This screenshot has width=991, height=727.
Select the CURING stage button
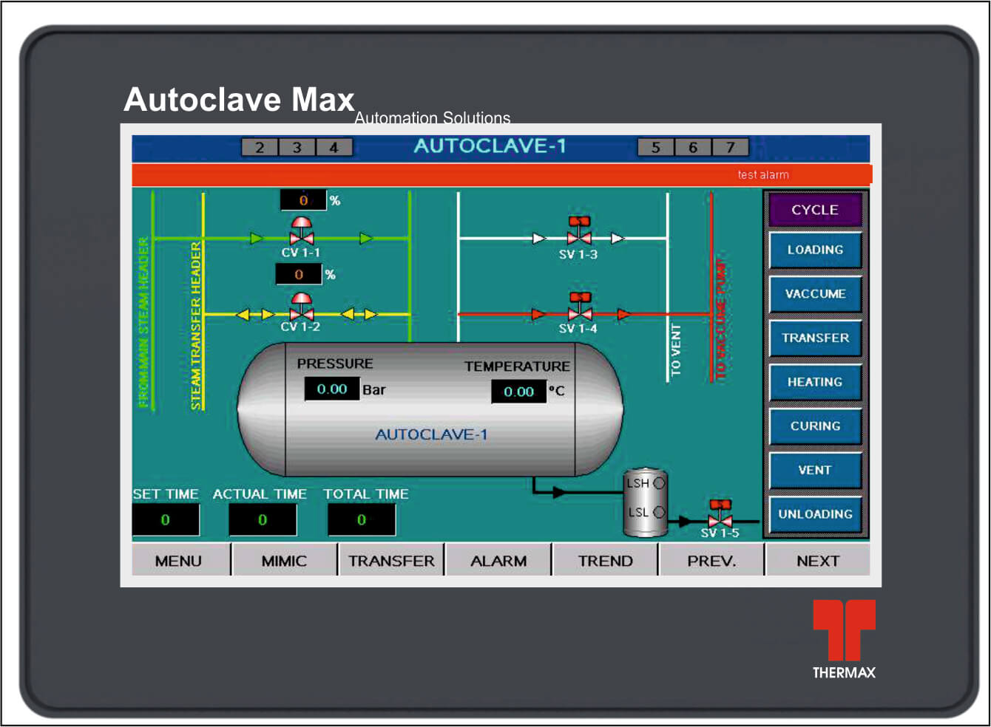(815, 426)
